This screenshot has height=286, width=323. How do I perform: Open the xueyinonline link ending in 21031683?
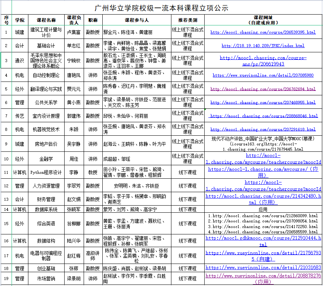pos(263,268)
